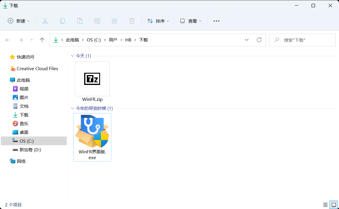The width and height of the screenshot is (339, 209).
Task: Open 文档 folder in sidebar
Action: click(x=21, y=106)
